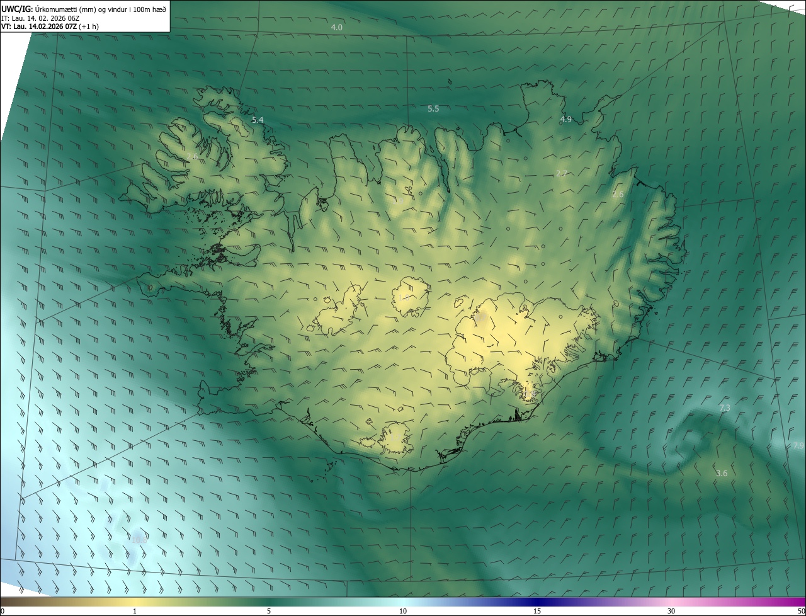The image size is (806, 616).
Task: Click the 5 tick label on the color scale
Action: click(x=269, y=612)
